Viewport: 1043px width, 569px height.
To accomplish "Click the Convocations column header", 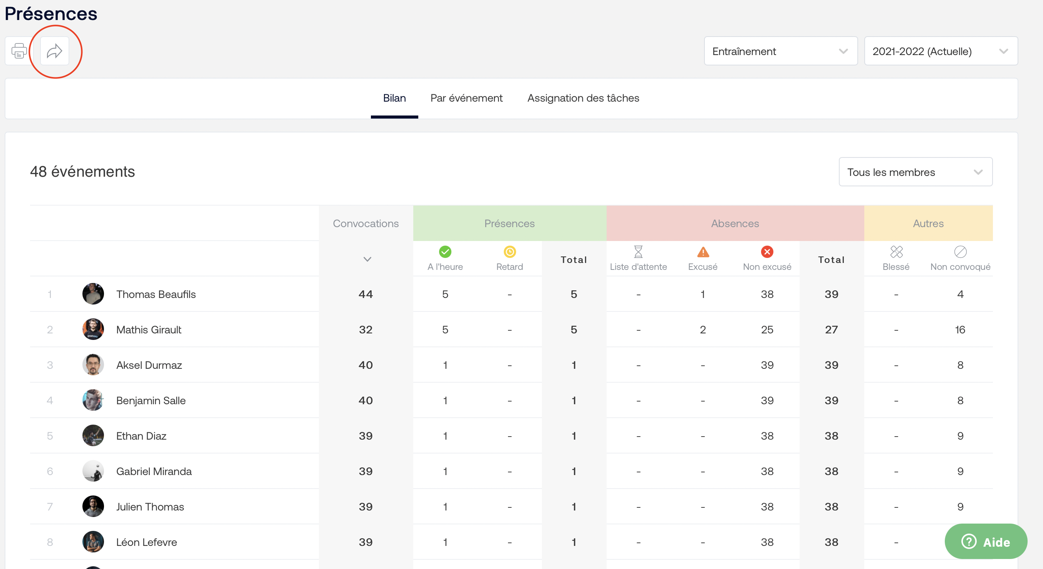I will [x=366, y=223].
